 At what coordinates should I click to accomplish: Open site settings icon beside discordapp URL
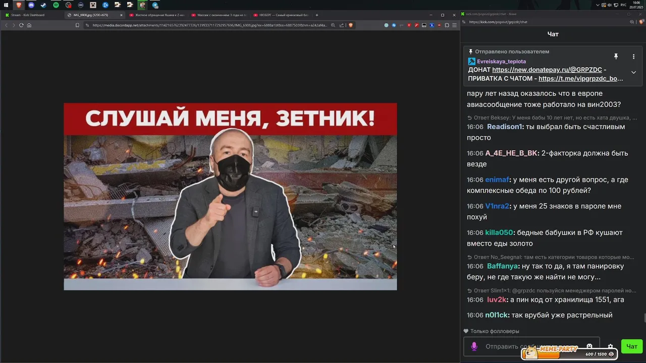(x=88, y=25)
